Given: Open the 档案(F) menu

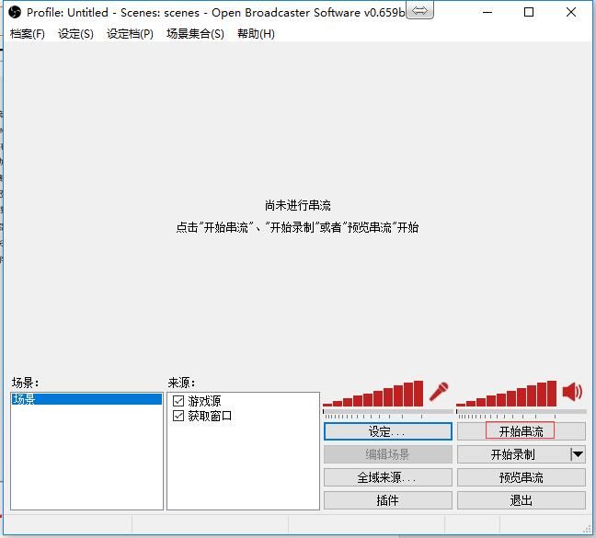Looking at the screenshot, I should coord(27,34).
